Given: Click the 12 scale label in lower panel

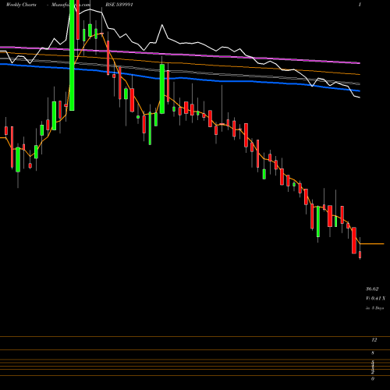Looking at the screenshot, I should pyautogui.click(x=374, y=340).
